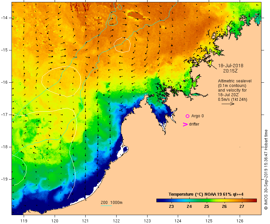Click the temperature color bar near 25
The width and height of the screenshot is (270, 224).
click(207, 200)
